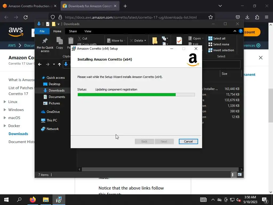Viewport: 273px width, 205px height.
Task: Select the Share ribbon tab in Explorer
Action: (73, 31)
